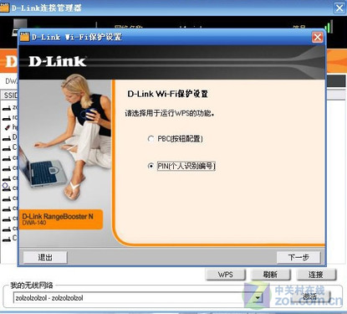Click the text 请选择用于运行WPS的功能
The height and width of the screenshot is (314, 347).
pyautogui.click(x=170, y=113)
